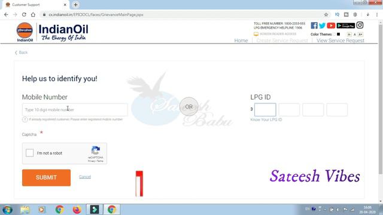Select the Customer Support tab

pos(35,5)
